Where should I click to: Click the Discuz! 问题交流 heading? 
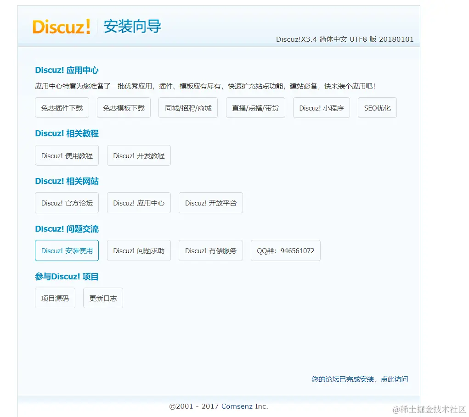67,229
